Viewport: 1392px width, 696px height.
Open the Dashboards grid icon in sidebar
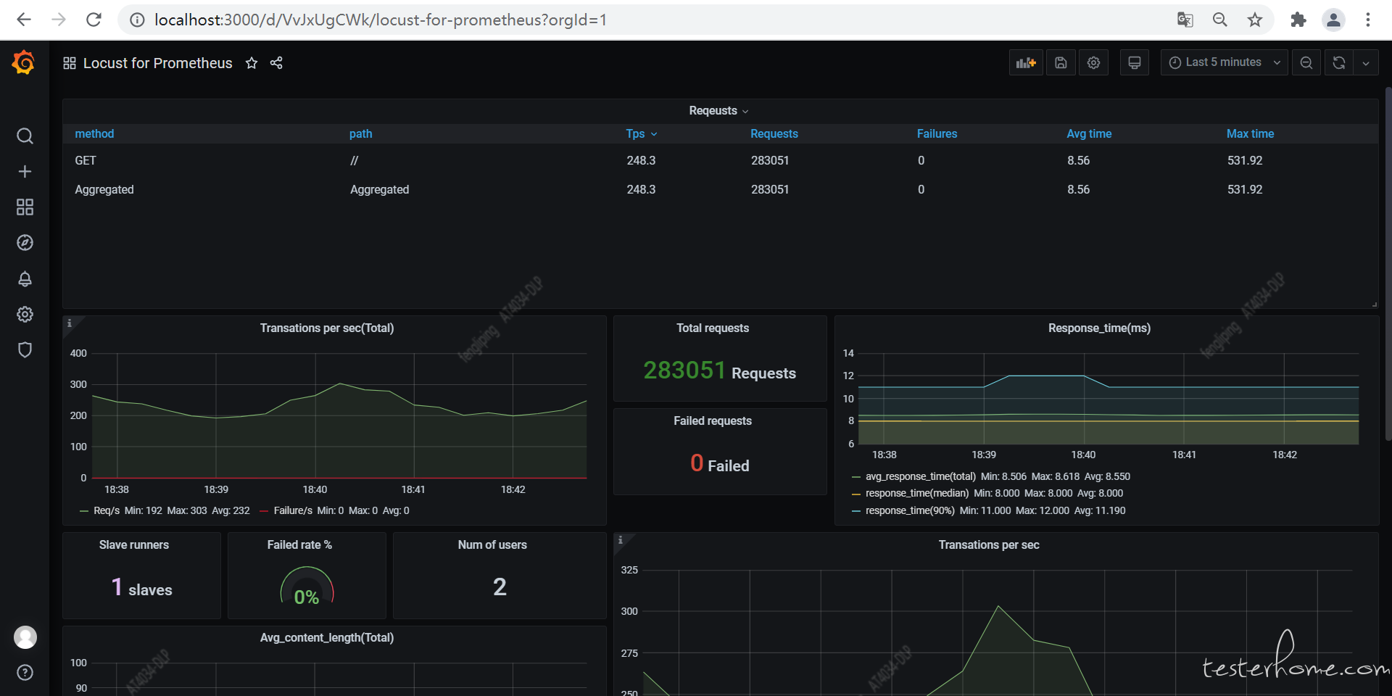pos(25,207)
